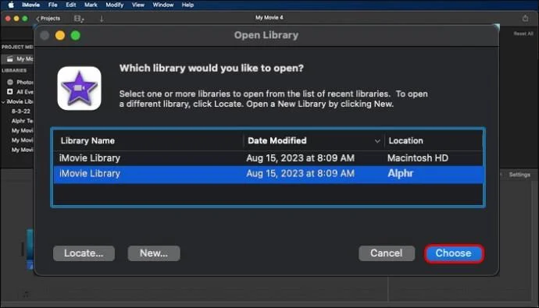Screen dimensions: 539x308
Task: Click Reset All in the iMovie window
Action: click(x=523, y=34)
